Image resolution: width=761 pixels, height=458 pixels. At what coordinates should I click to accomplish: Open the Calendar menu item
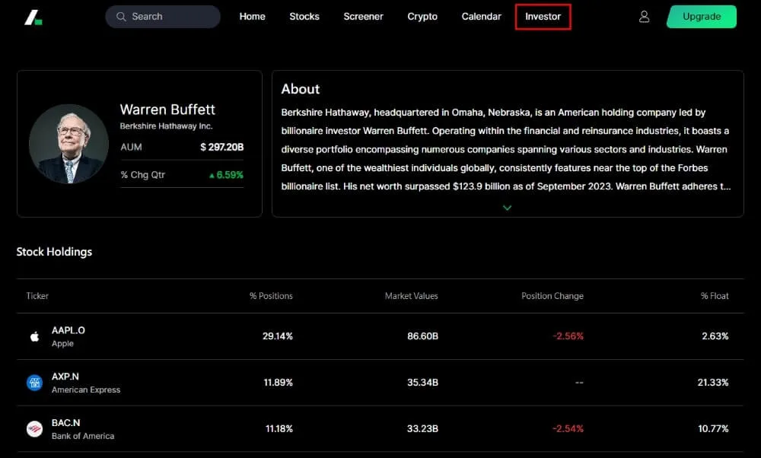(x=481, y=17)
